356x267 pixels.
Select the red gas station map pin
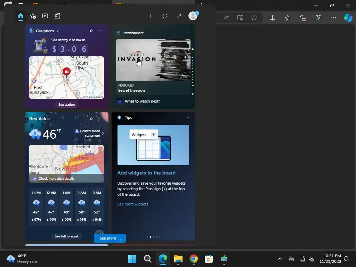pyautogui.click(x=66, y=72)
